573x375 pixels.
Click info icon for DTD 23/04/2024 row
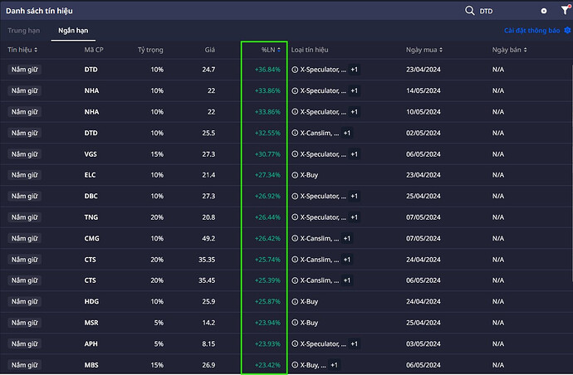point(295,70)
